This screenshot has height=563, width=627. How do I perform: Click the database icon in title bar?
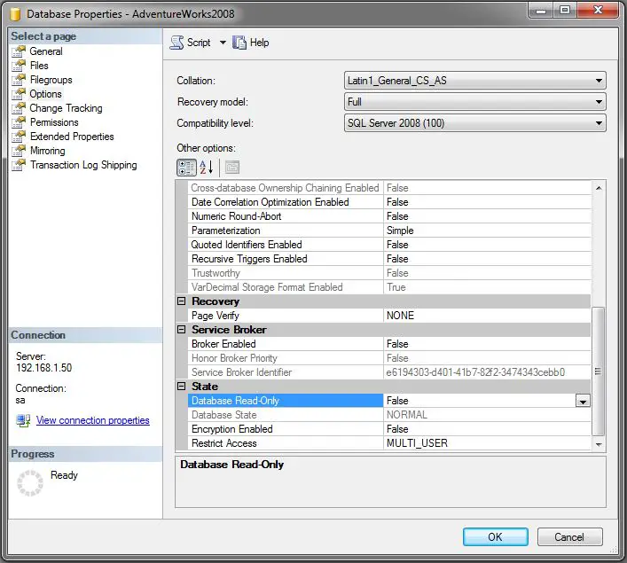(15, 14)
